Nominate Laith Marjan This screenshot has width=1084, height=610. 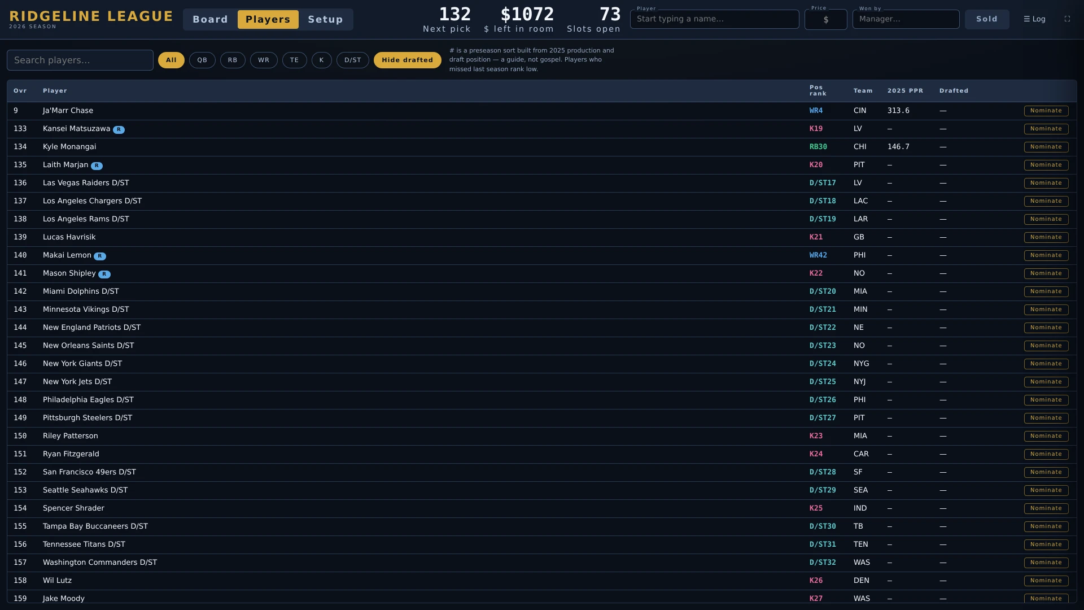click(1046, 165)
